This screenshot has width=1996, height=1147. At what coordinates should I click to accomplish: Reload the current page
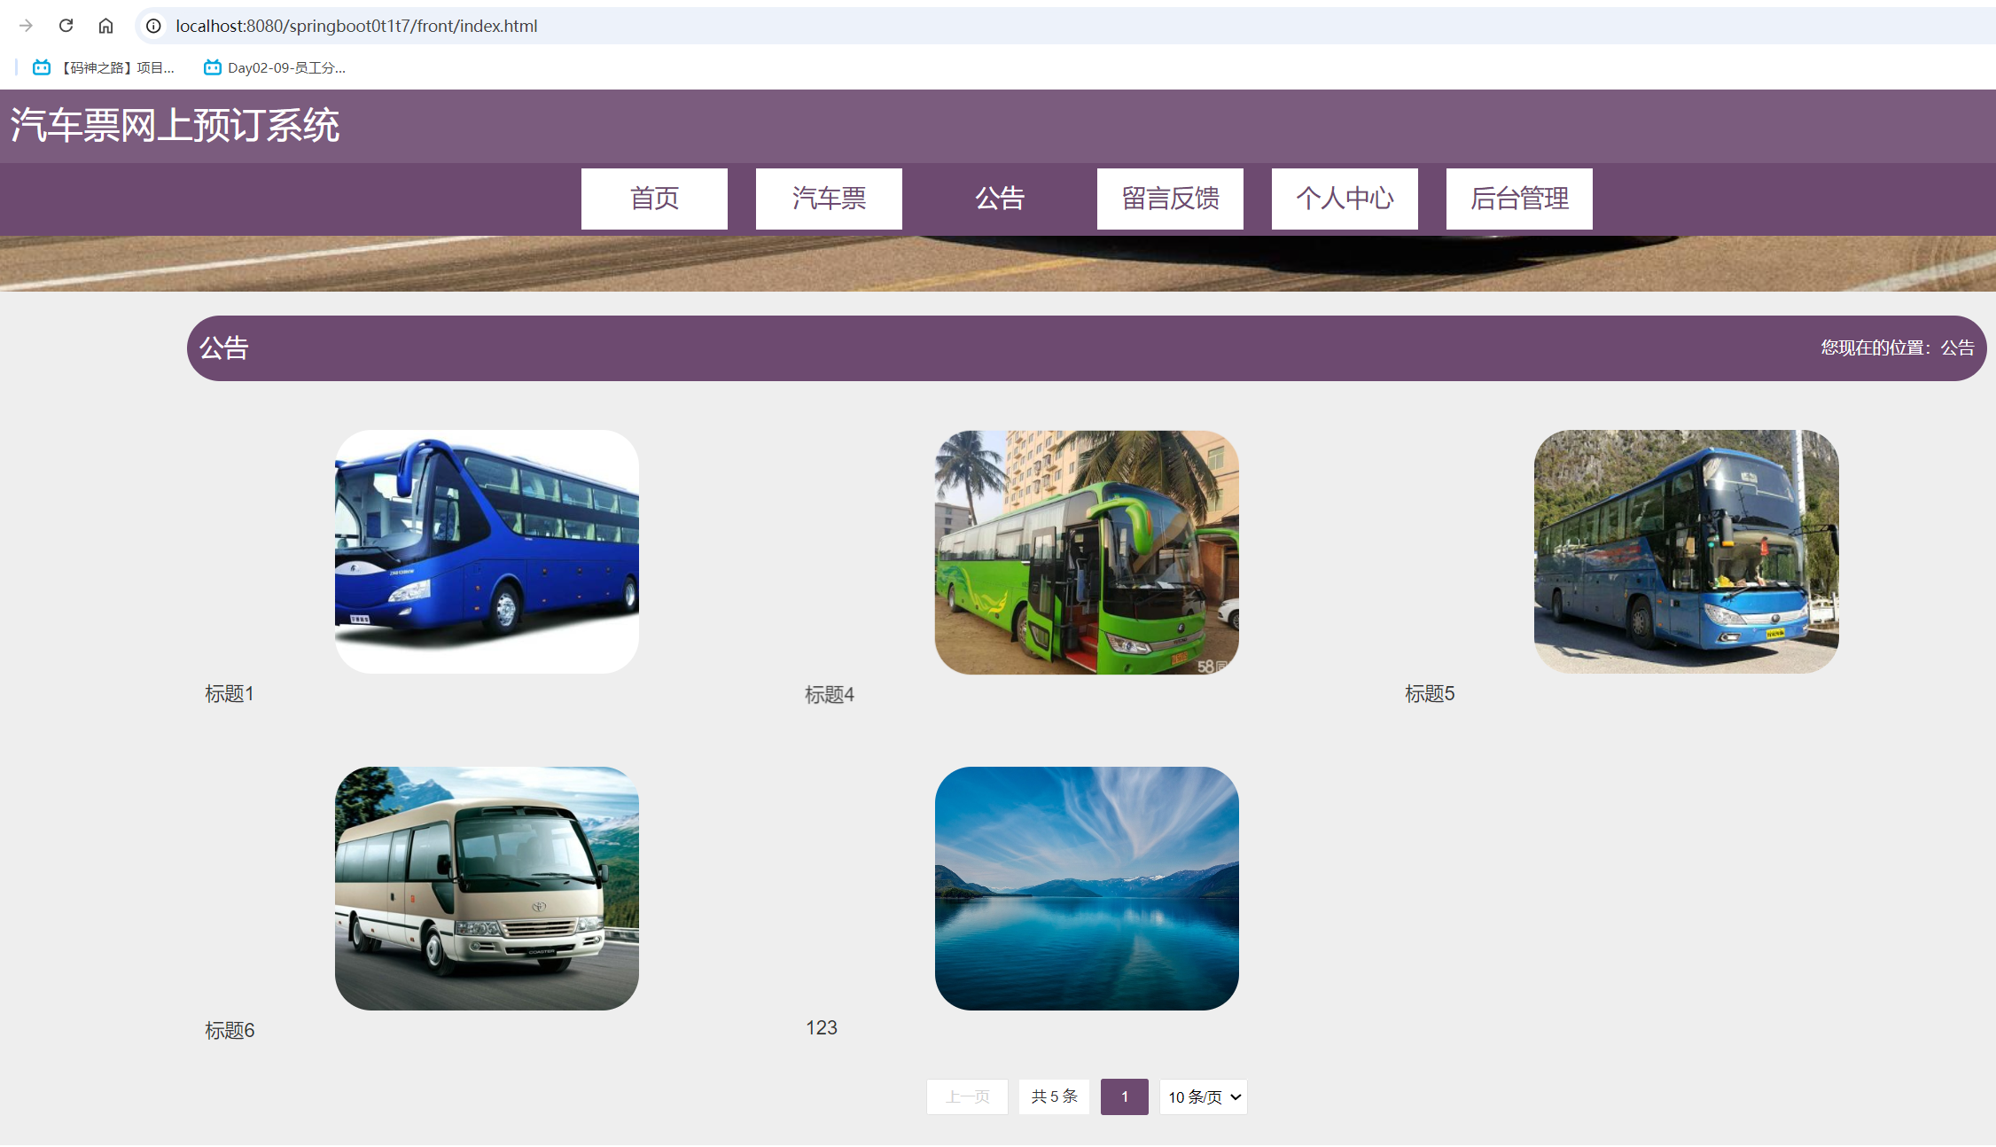[x=66, y=26]
